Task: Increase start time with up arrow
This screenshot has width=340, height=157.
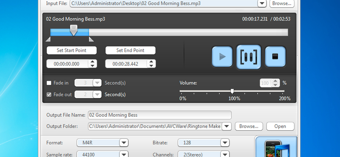Action: (x=93, y=62)
